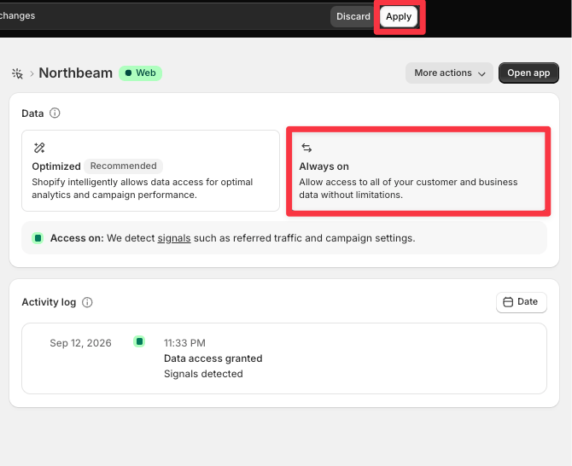Select the Optimized data access option

[150, 171]
